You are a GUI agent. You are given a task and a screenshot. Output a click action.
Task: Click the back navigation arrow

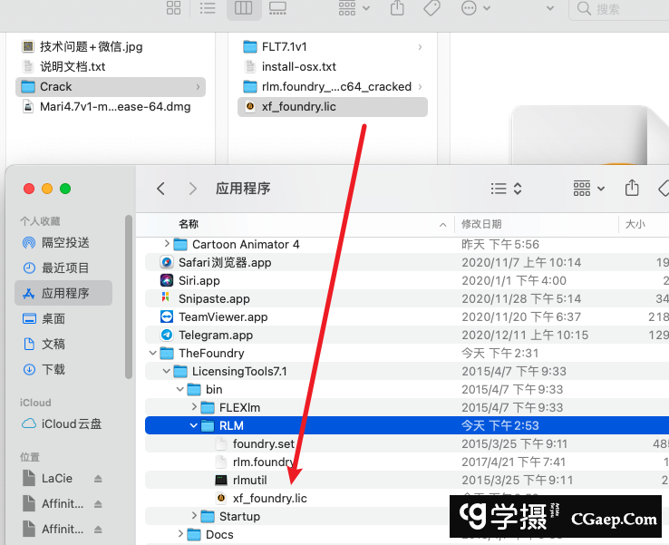160,189
